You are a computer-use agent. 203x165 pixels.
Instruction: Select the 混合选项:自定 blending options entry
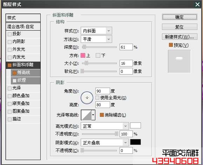click(x=23, y=27)
